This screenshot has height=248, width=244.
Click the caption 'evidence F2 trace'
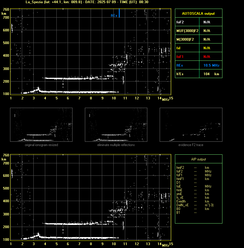point(191,145)
